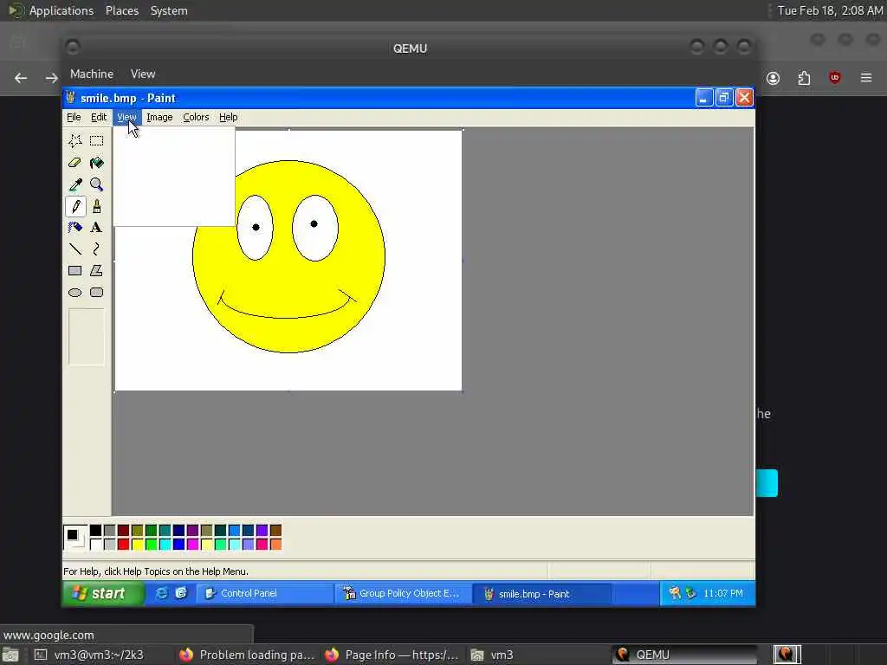Select the Ellipse tool
887x665 pixels.
tap(75, 293)
